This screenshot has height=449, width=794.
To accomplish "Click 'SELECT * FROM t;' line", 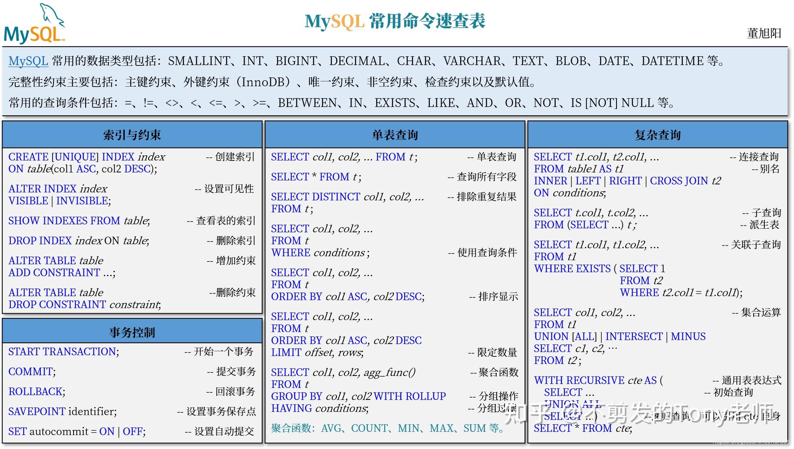I will (x=316, y=177).
